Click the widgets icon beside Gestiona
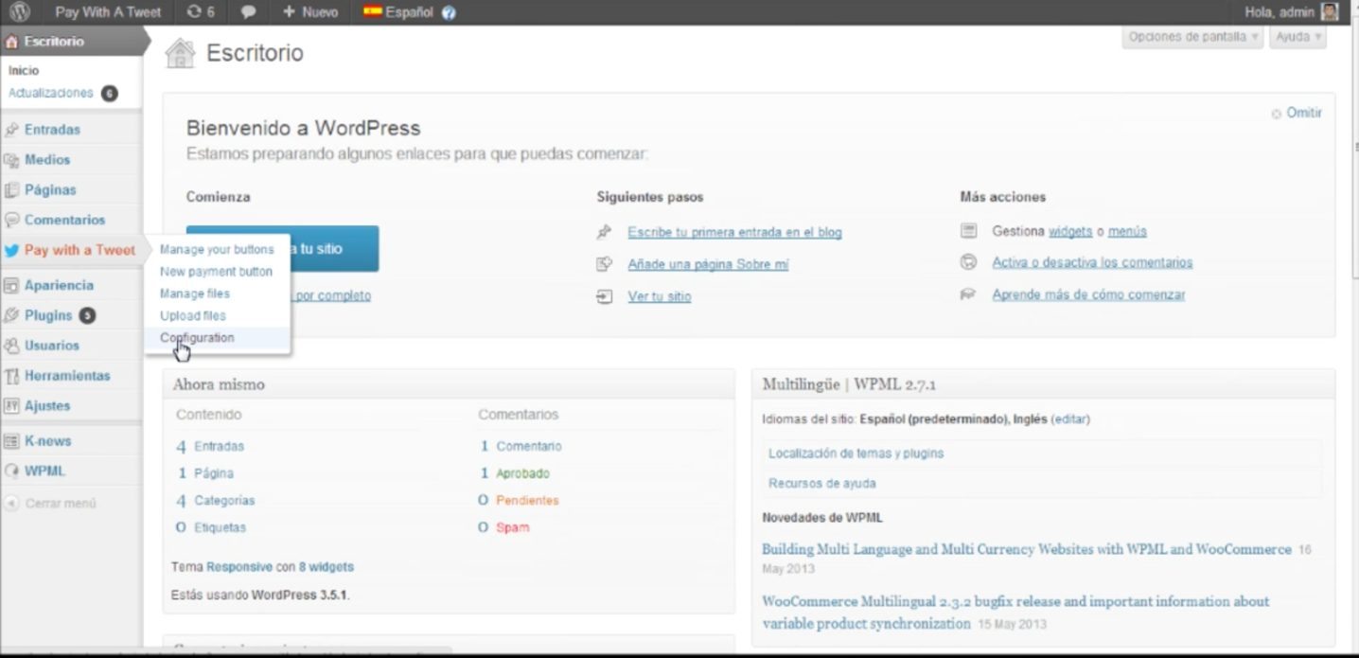 click(968, 231)
